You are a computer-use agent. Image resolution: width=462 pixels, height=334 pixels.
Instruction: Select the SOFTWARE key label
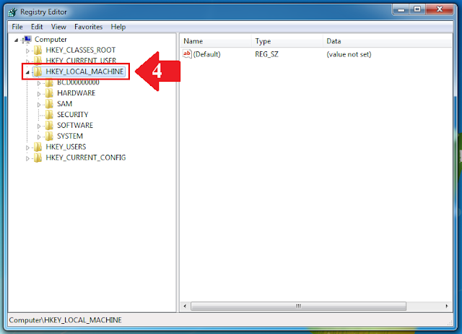[x=75, y=125]
